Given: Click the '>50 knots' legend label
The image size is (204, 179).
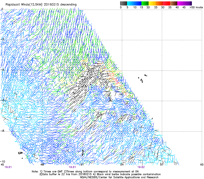Looking at the screenshot, I should [x=196, y=7].
